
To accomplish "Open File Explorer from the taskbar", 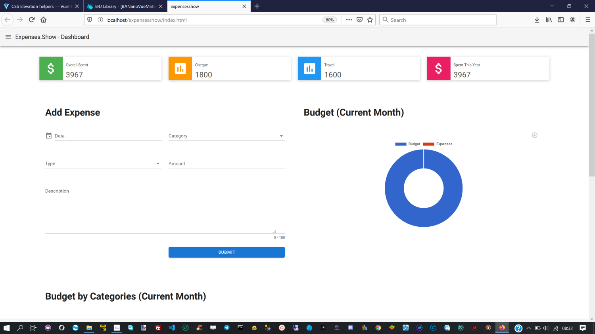I will pos(89,328).
